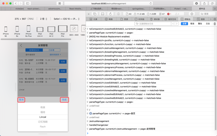Switch to the 资源 inspector tab

(124, 19)
